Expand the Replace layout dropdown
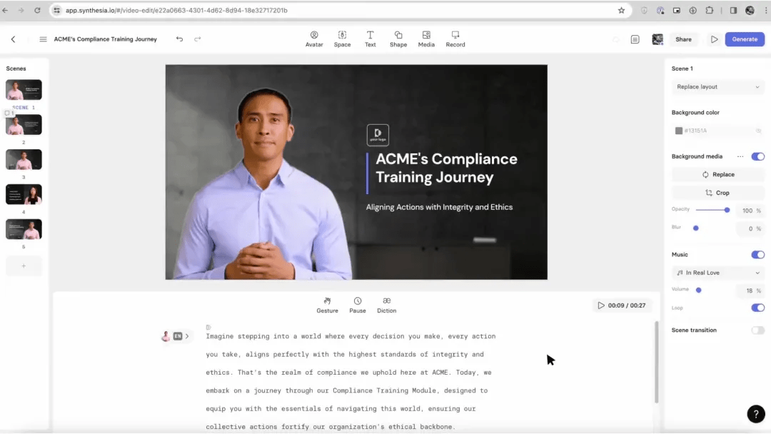 coord(717,87)
